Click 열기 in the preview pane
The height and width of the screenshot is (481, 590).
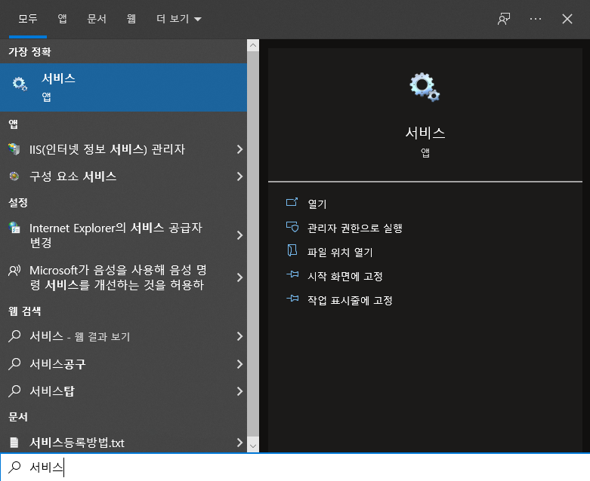click(x=317, y=204)
